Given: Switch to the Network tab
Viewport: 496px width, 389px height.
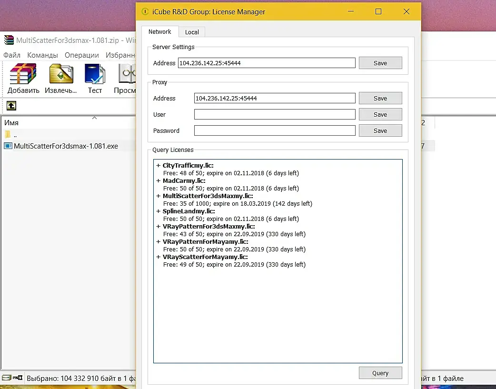Looking at the screenshot, I should point(160,31).
